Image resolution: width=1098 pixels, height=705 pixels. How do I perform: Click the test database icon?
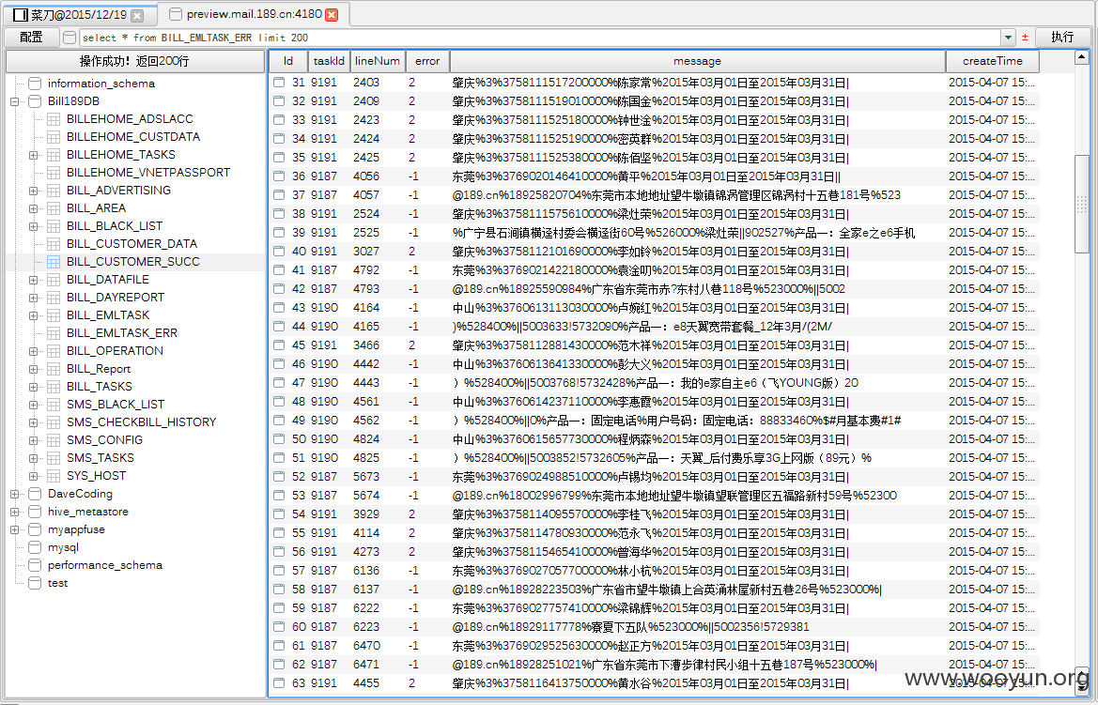coord(35,583)
